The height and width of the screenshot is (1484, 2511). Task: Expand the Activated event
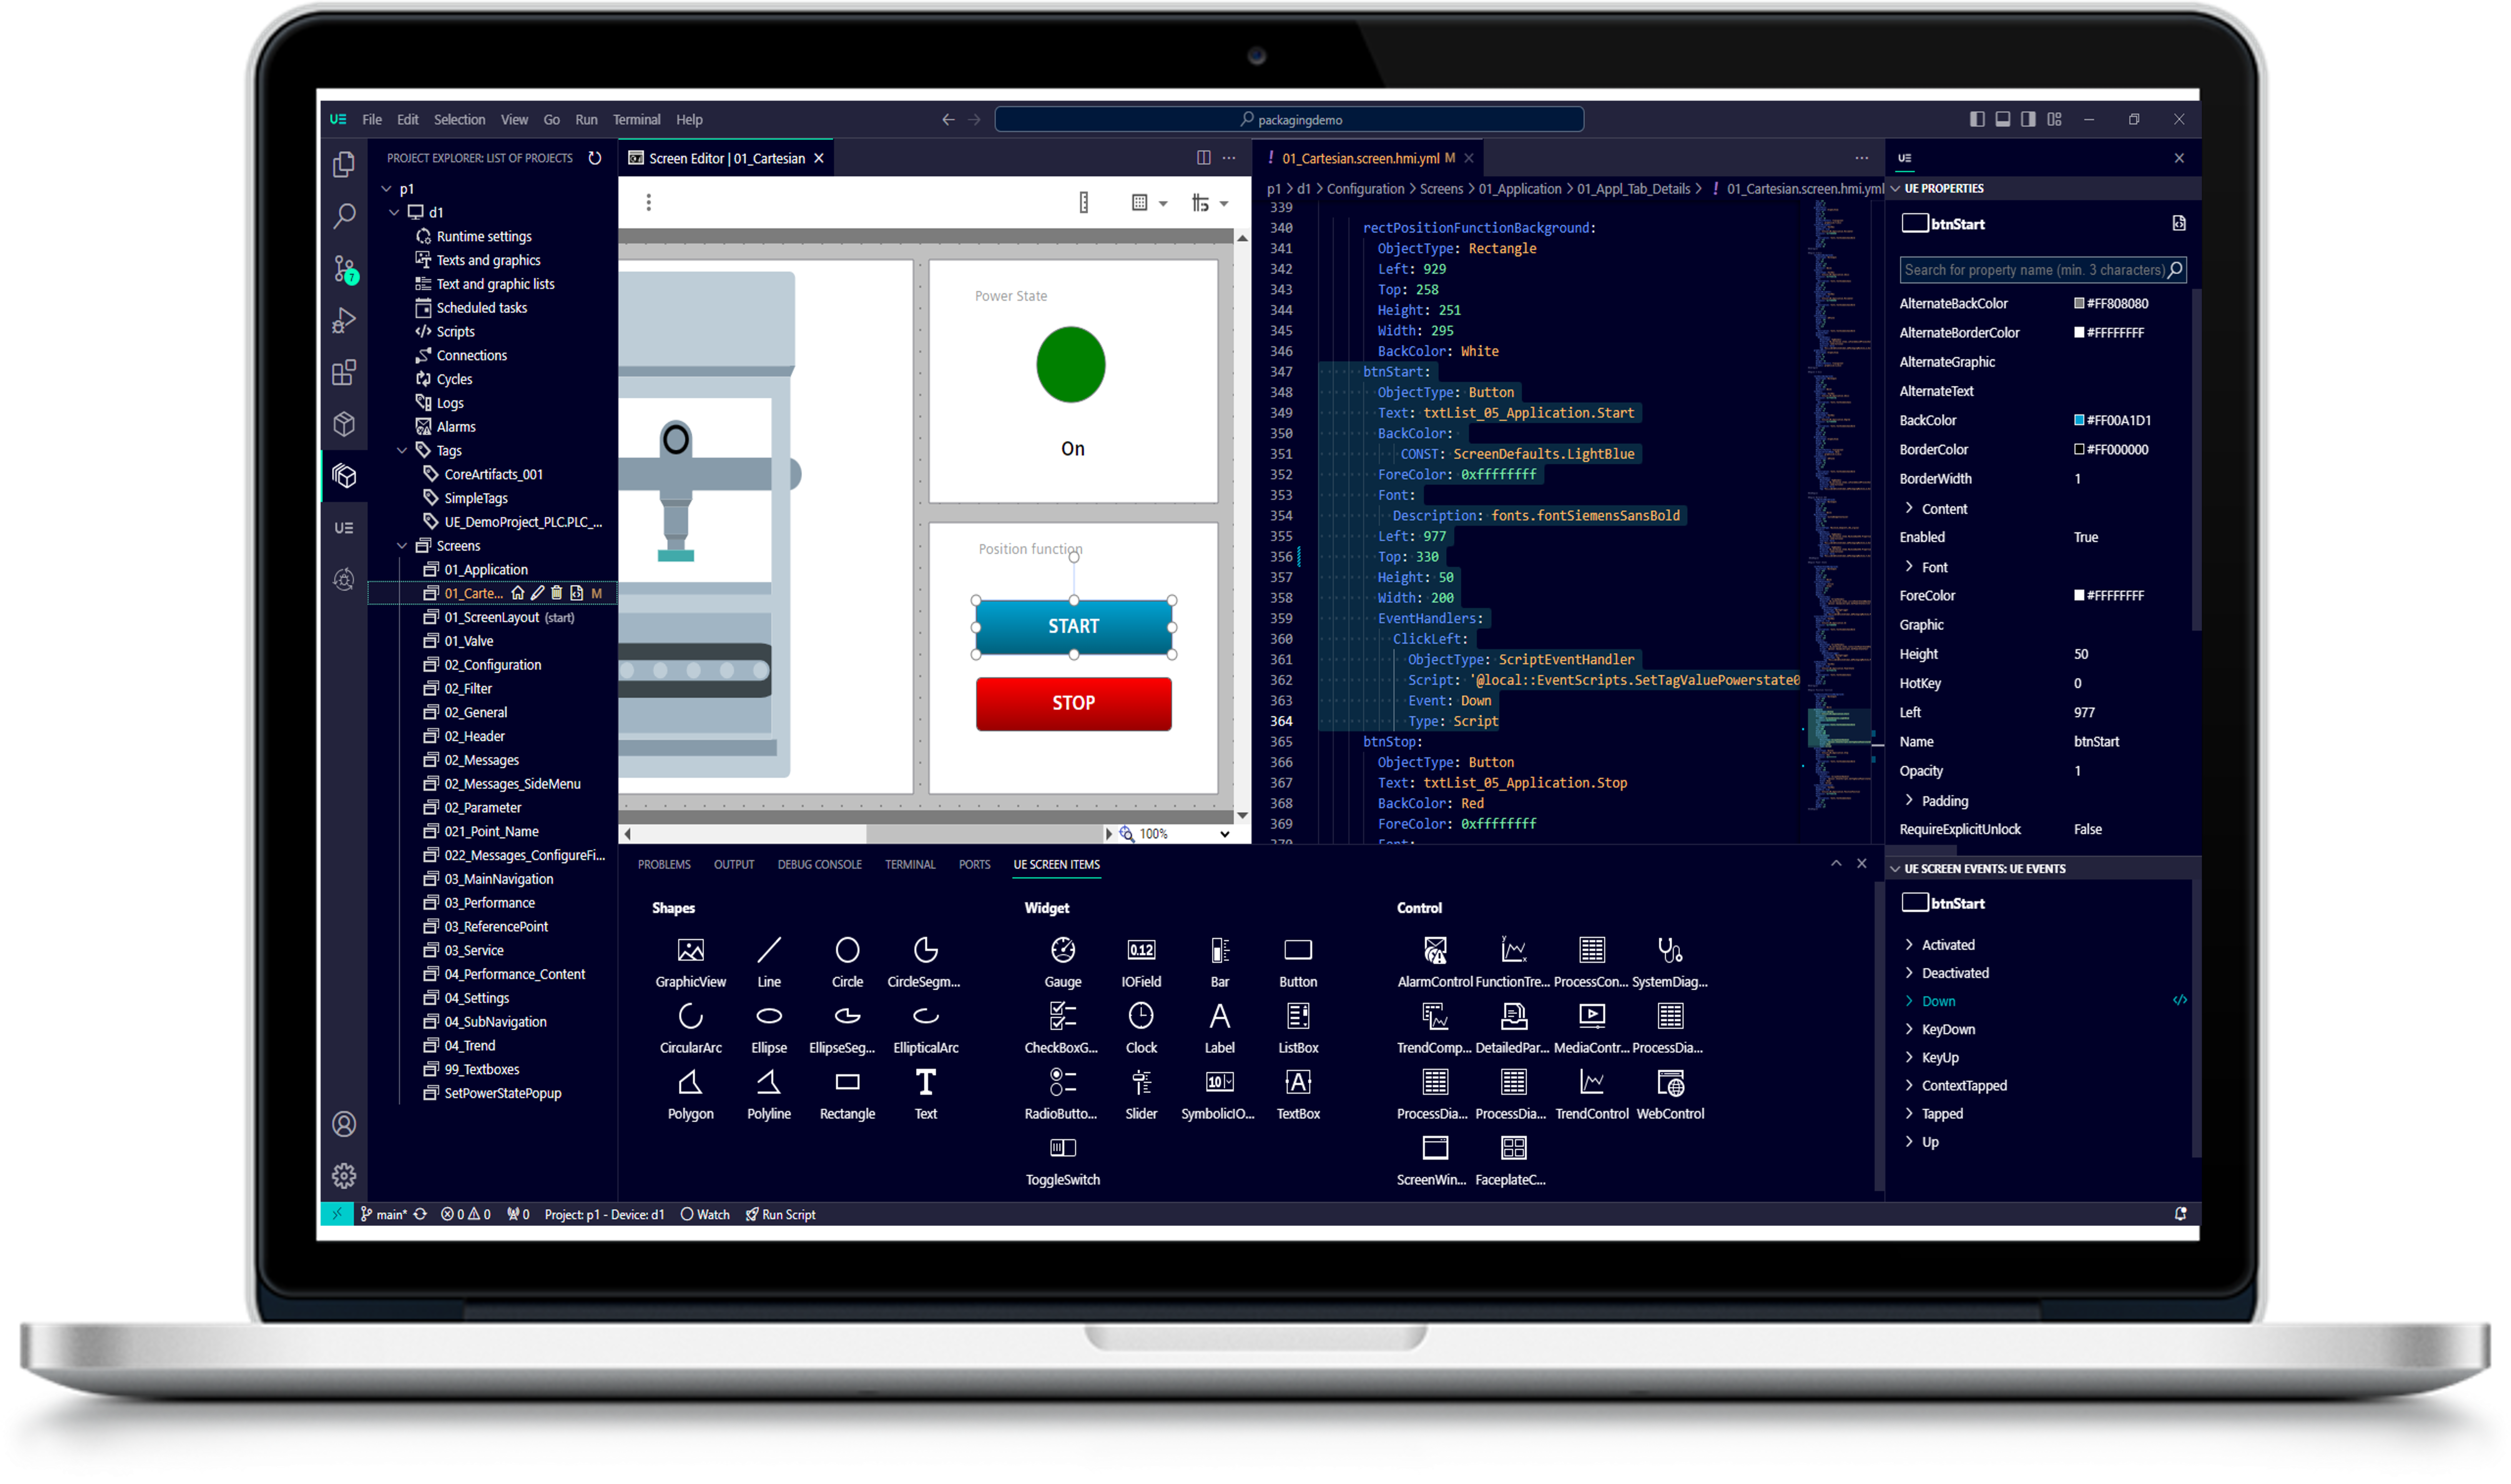point(1909,944)
